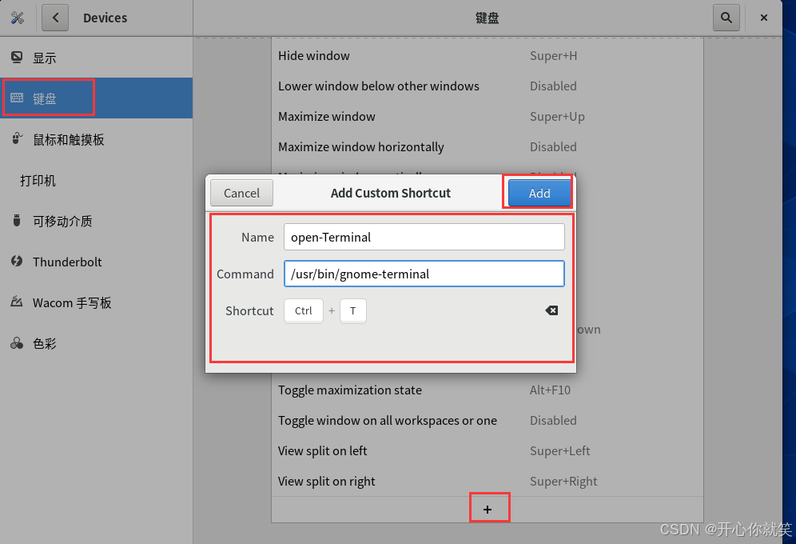Viewport: 796px width, 544px height.
Task: Click Disabled next to Lower window row
Action: click(x=553, y=86)
